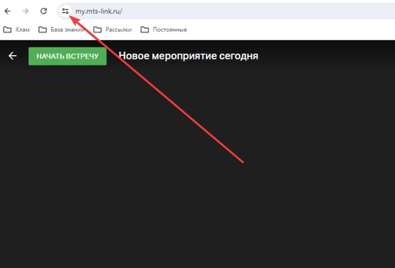
Task: Click the folder icon of Хлам bookmark
Action: [x=7, y=30]
